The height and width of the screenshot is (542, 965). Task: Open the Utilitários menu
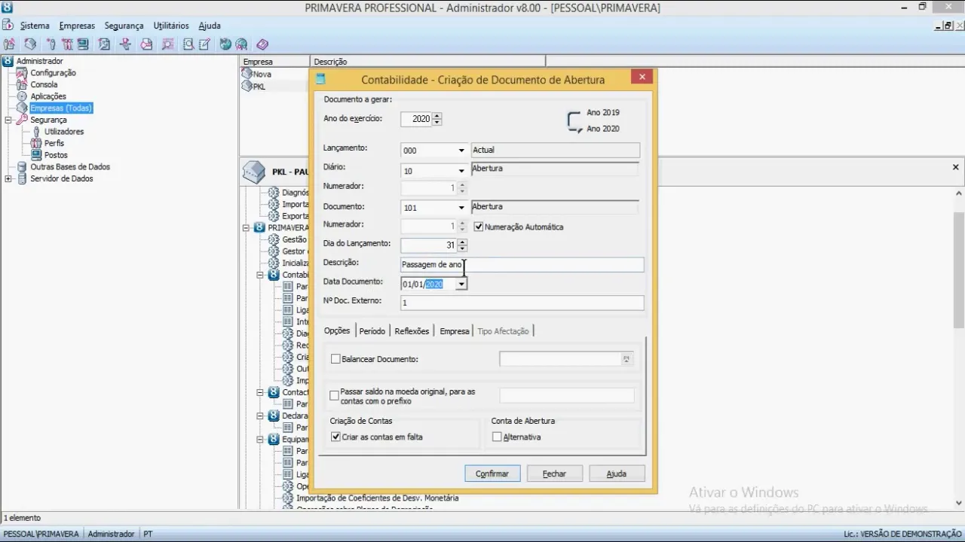tap(171, 26)
